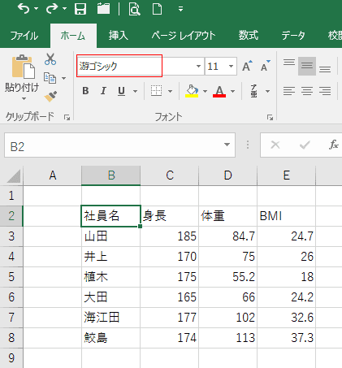Toggle the Middle Align button
This screenshot has height=368, width=342.
pos(307,66)
